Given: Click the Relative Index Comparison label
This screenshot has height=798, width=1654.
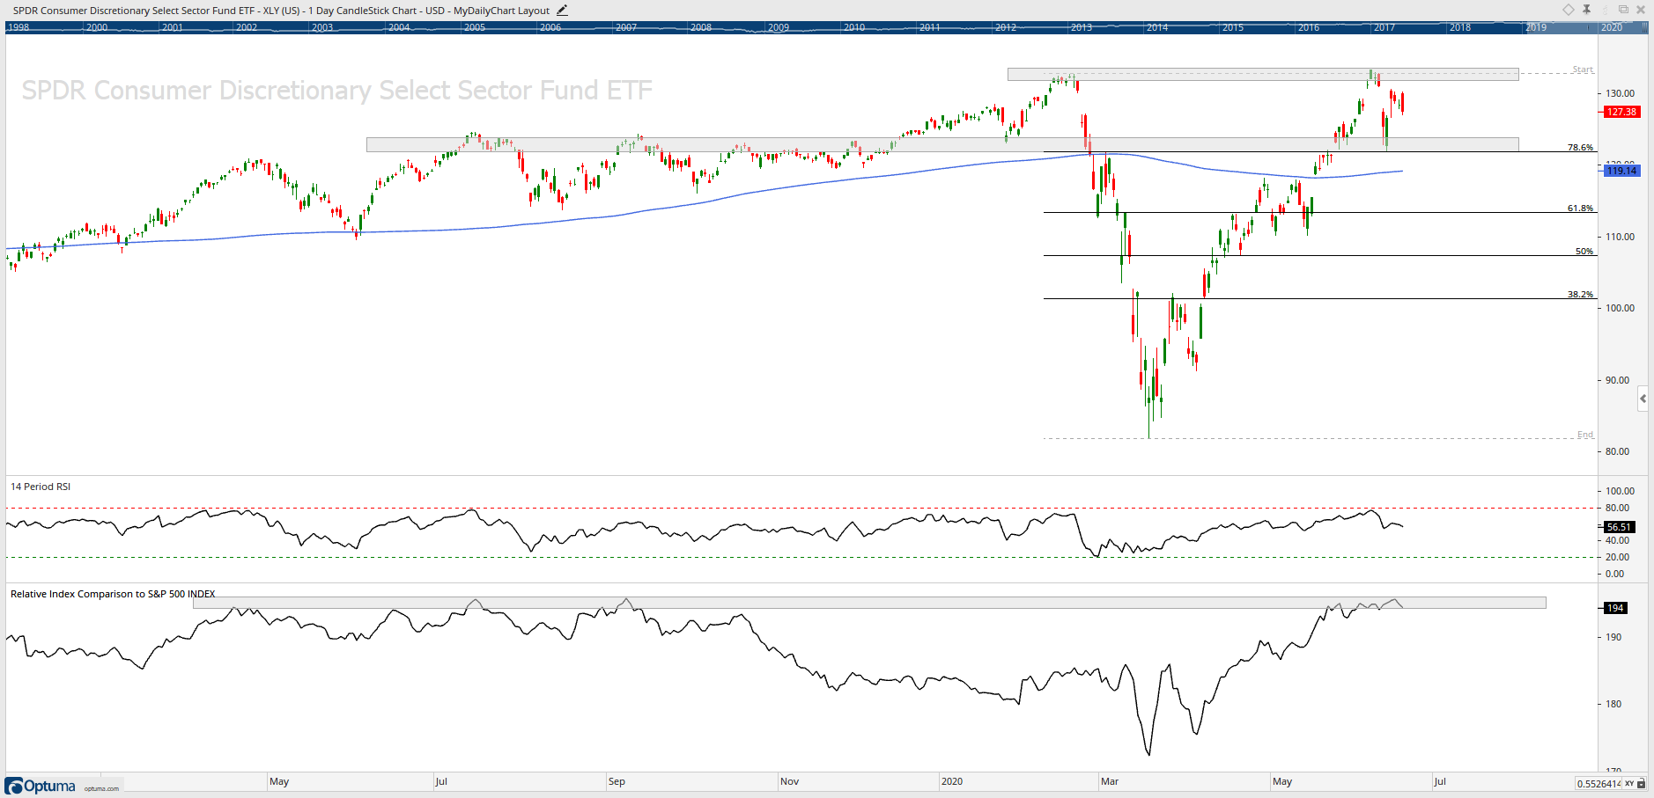Looking at the screenshot, I should pos(113,594).
